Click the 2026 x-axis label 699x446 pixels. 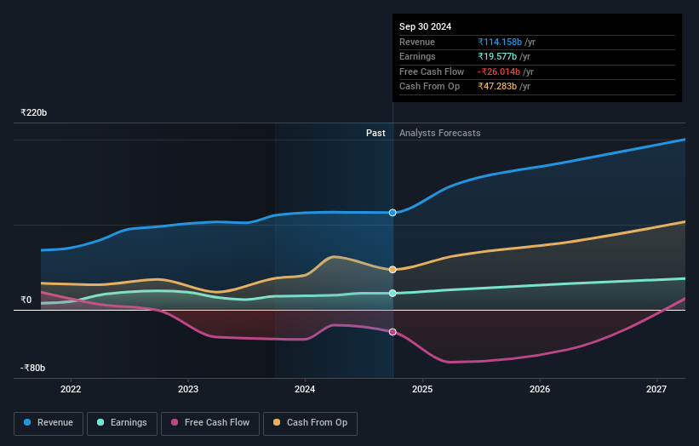tap(540, 389)
